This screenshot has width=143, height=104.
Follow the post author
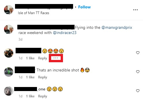tap(84, 7)
